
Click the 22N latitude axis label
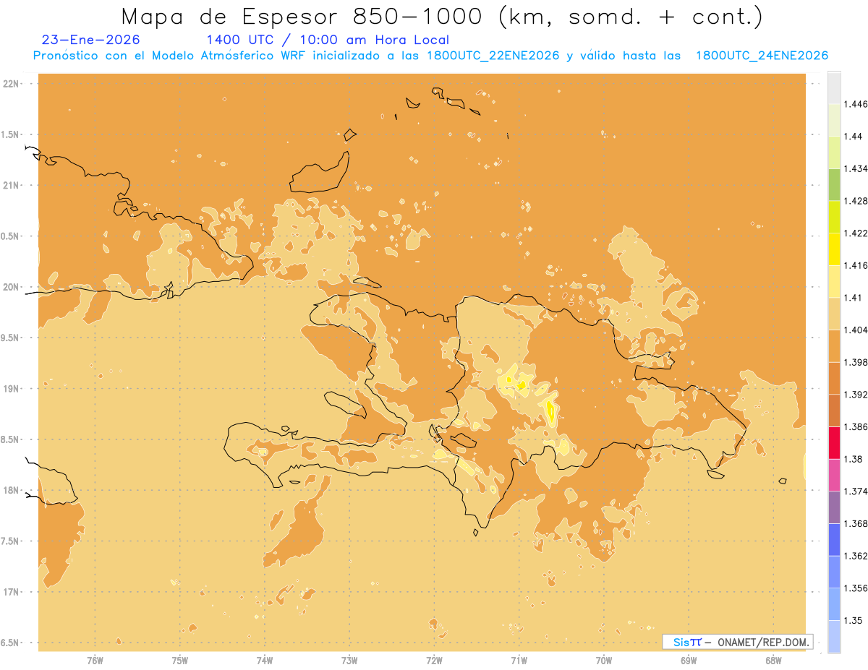coord(10,84)
